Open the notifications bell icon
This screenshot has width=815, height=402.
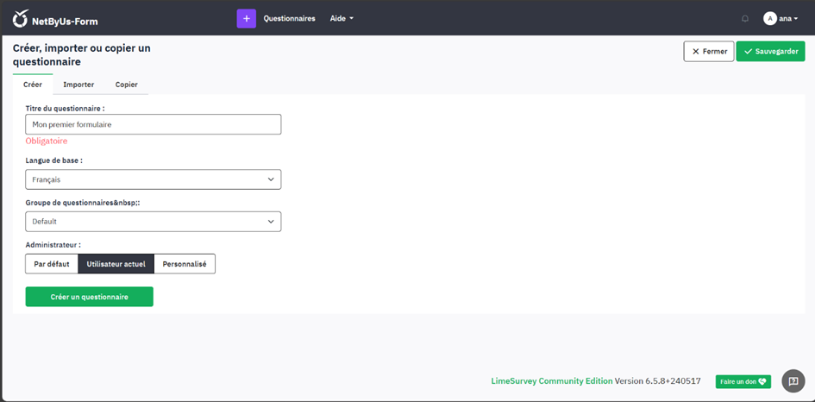[745, 18]
